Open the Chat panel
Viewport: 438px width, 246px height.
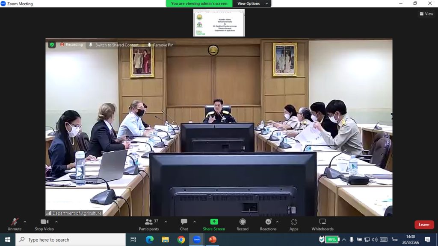click(184, 225)
